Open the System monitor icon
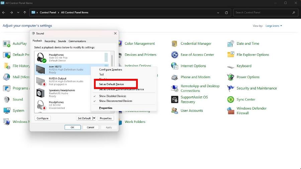Screen dimensions: 301x169 [x=7, y=111]
